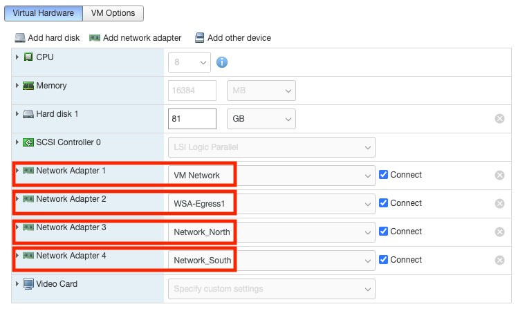Expand the Memory settings row

17,86
